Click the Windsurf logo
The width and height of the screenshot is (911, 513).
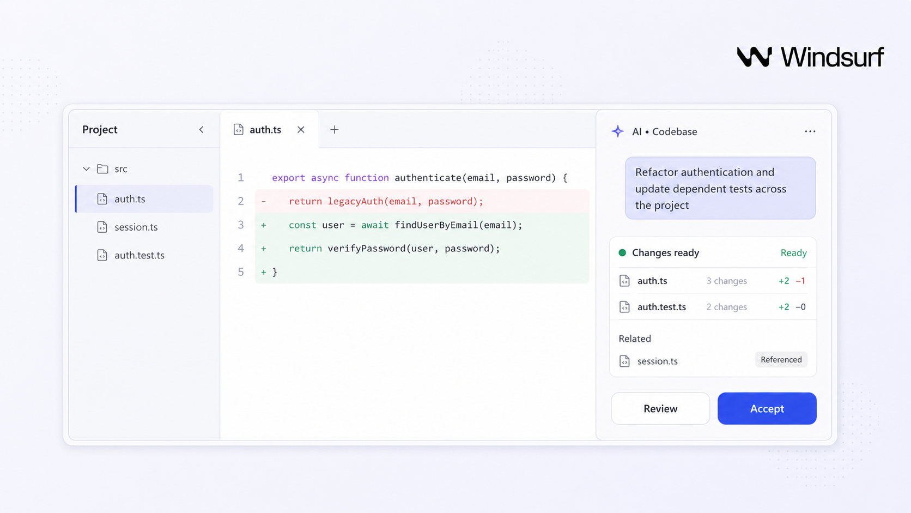point(810,57)
